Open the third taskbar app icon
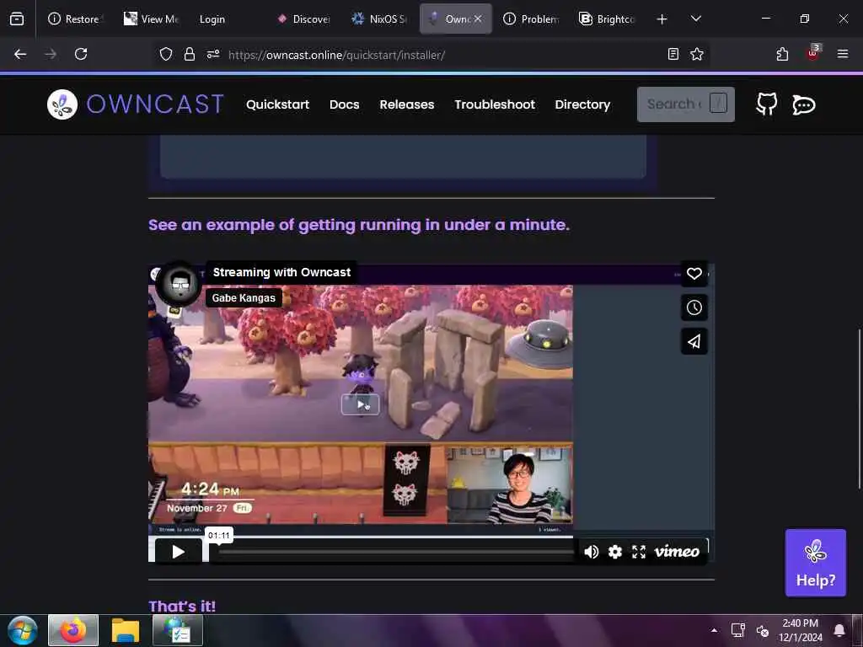This screenshot has width=863, height=647. [177, 630]
